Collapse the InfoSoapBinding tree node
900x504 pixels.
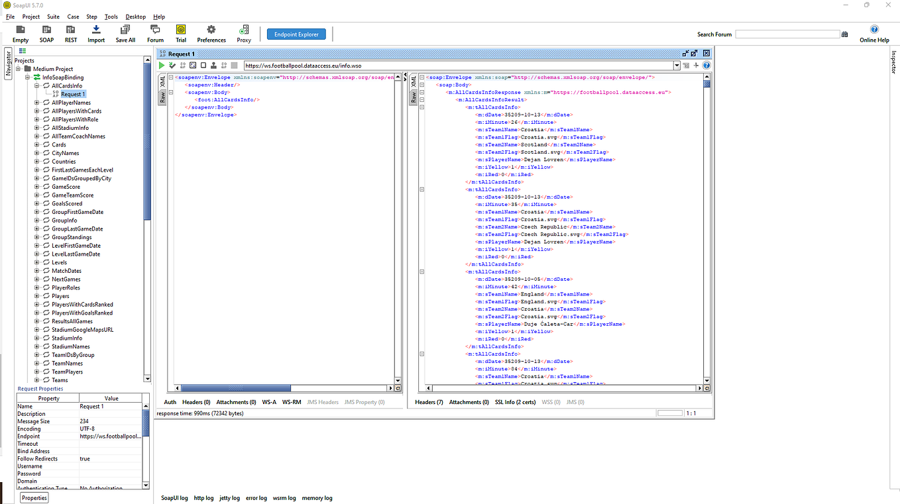click(27, 77)
